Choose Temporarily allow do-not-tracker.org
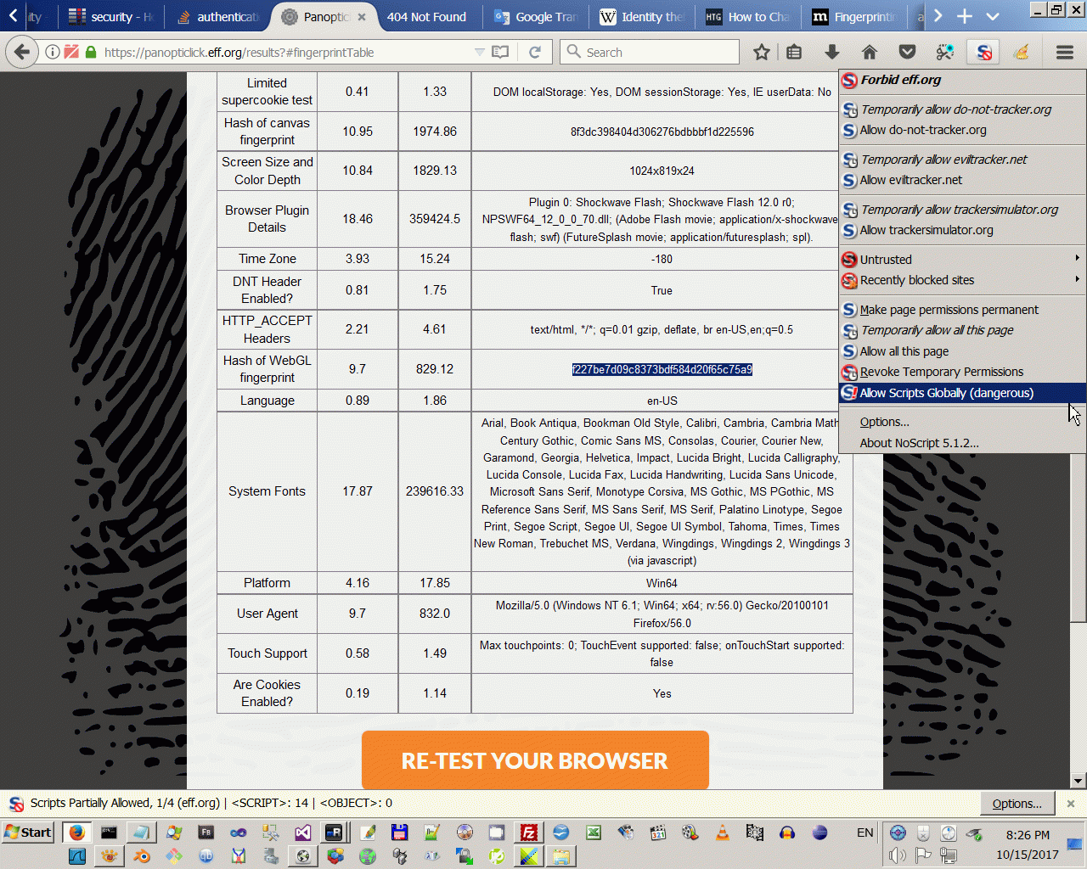The height and width of the screenshot is (869, 1087). pos(962,109)
